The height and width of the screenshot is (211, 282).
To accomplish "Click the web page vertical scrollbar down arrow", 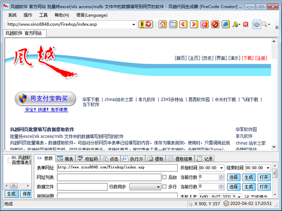I will (274, 147).
